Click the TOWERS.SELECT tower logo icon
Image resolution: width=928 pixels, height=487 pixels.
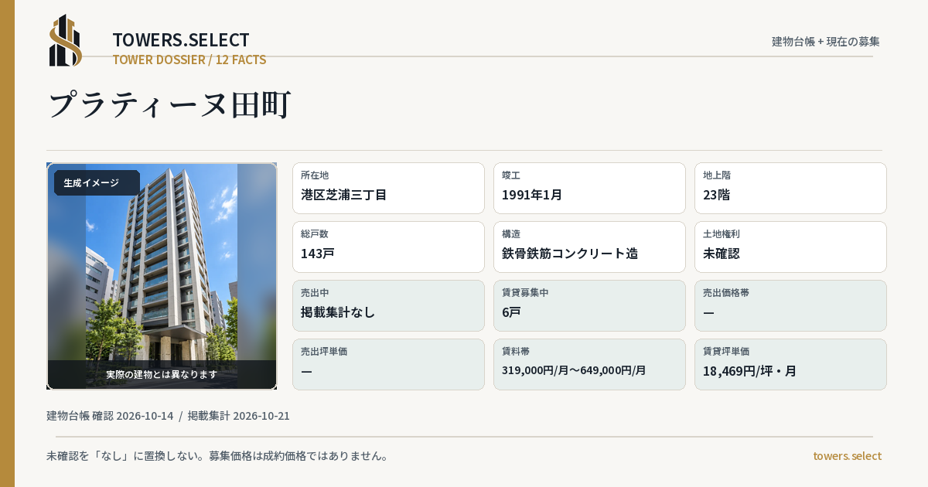coord(66,40)
